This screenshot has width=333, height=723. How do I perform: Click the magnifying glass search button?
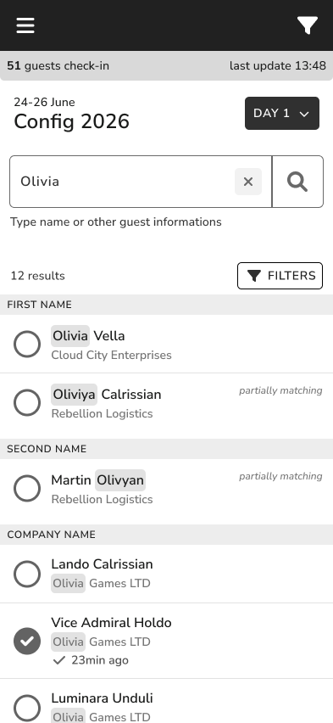297,182
